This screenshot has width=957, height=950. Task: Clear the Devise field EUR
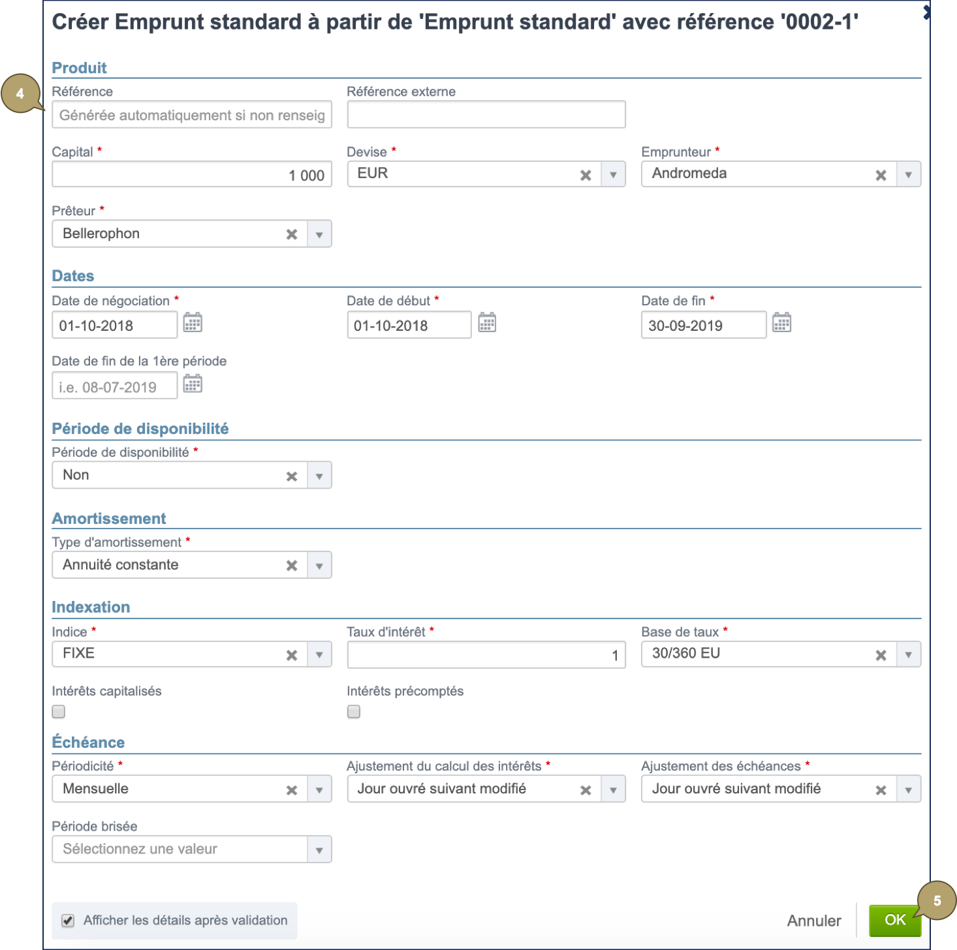pos(586,174)
